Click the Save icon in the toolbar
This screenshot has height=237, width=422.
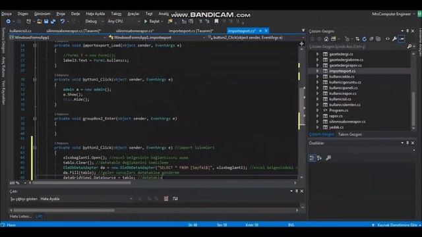click(46, 21)
